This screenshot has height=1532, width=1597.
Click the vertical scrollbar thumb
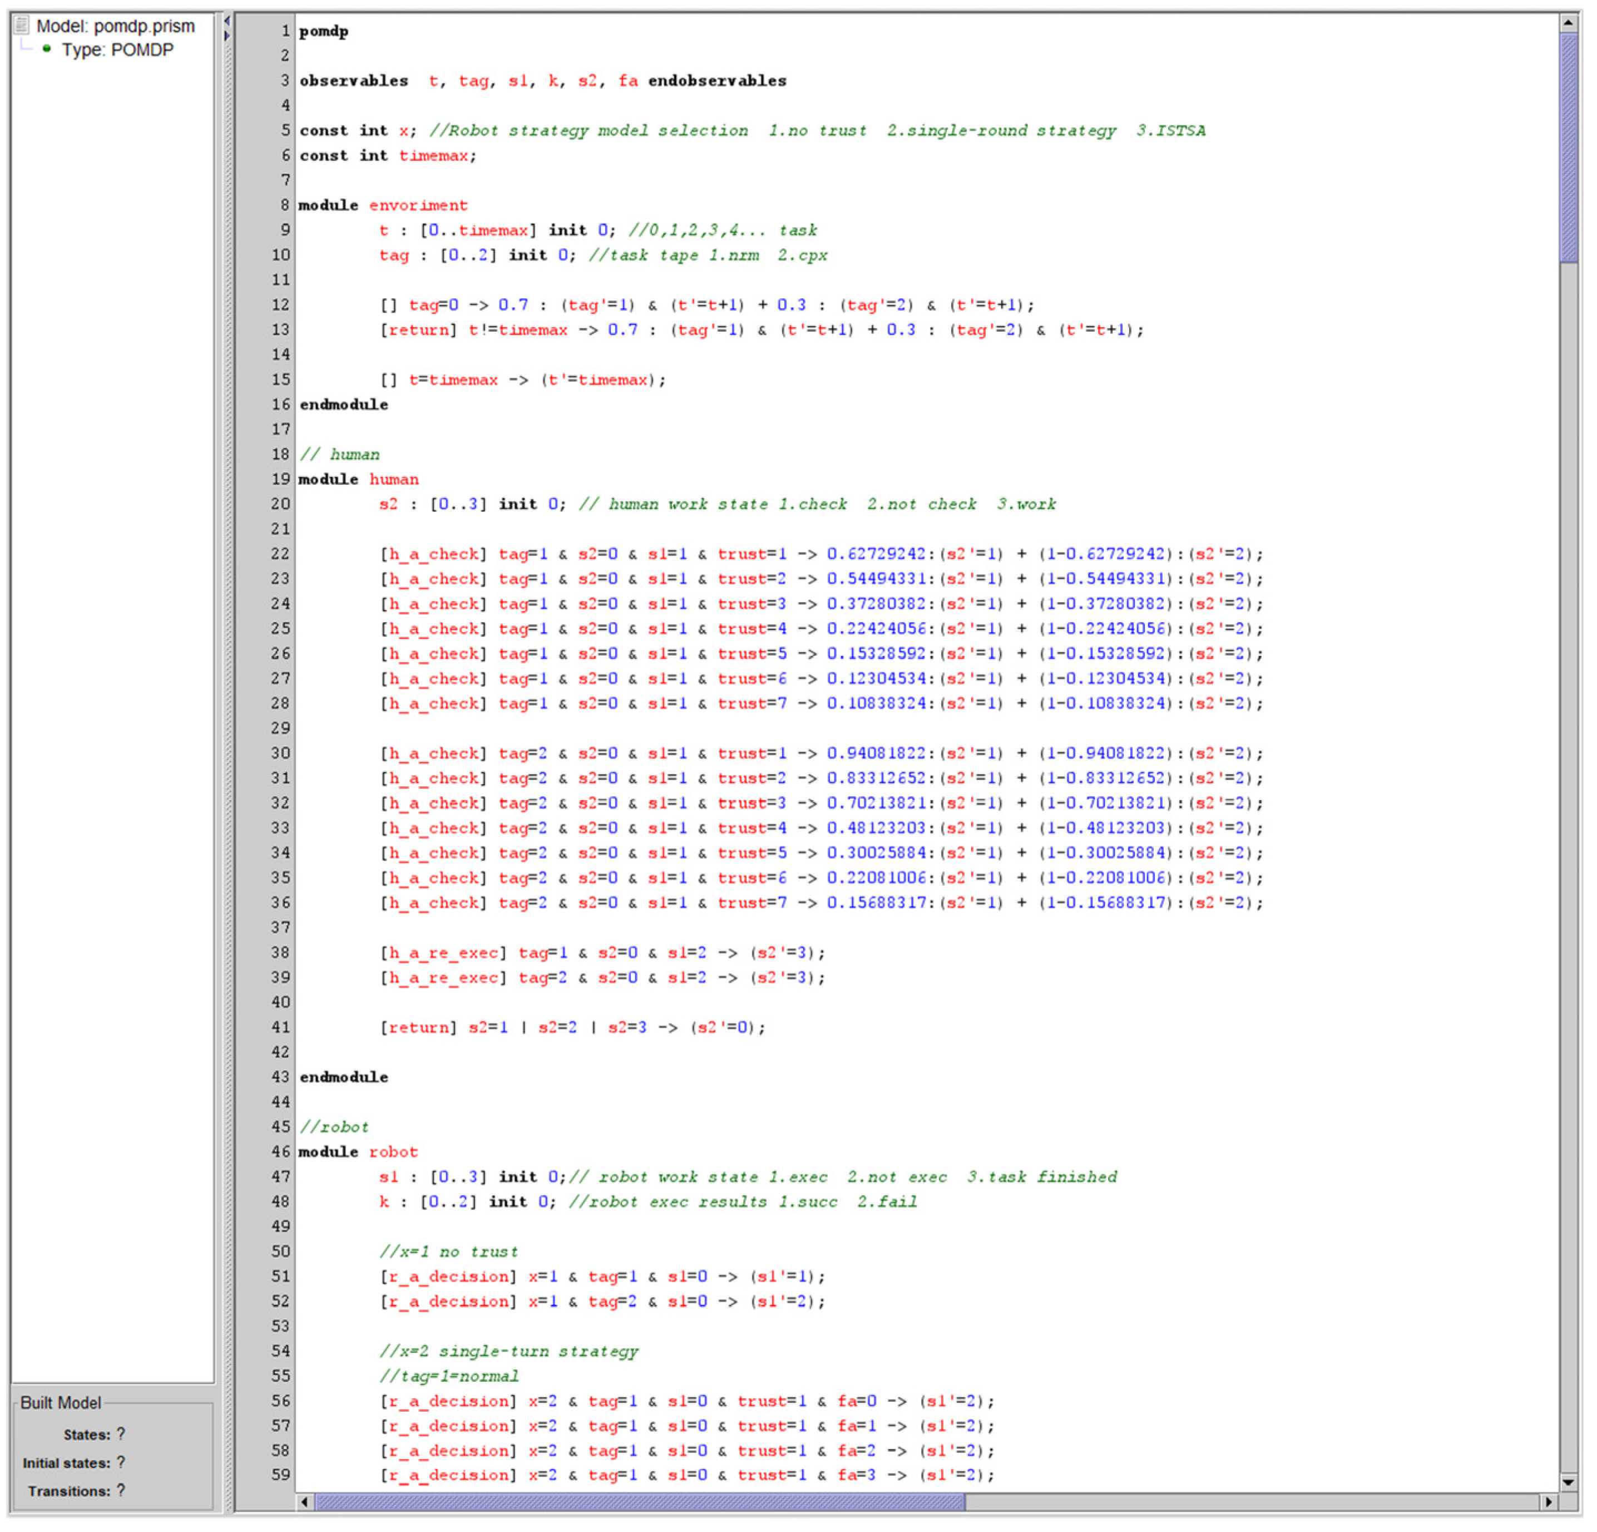(x=1569, y=147)
